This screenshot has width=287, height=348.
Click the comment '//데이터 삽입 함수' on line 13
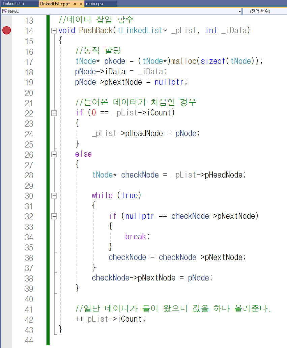(x=96, y=20)
